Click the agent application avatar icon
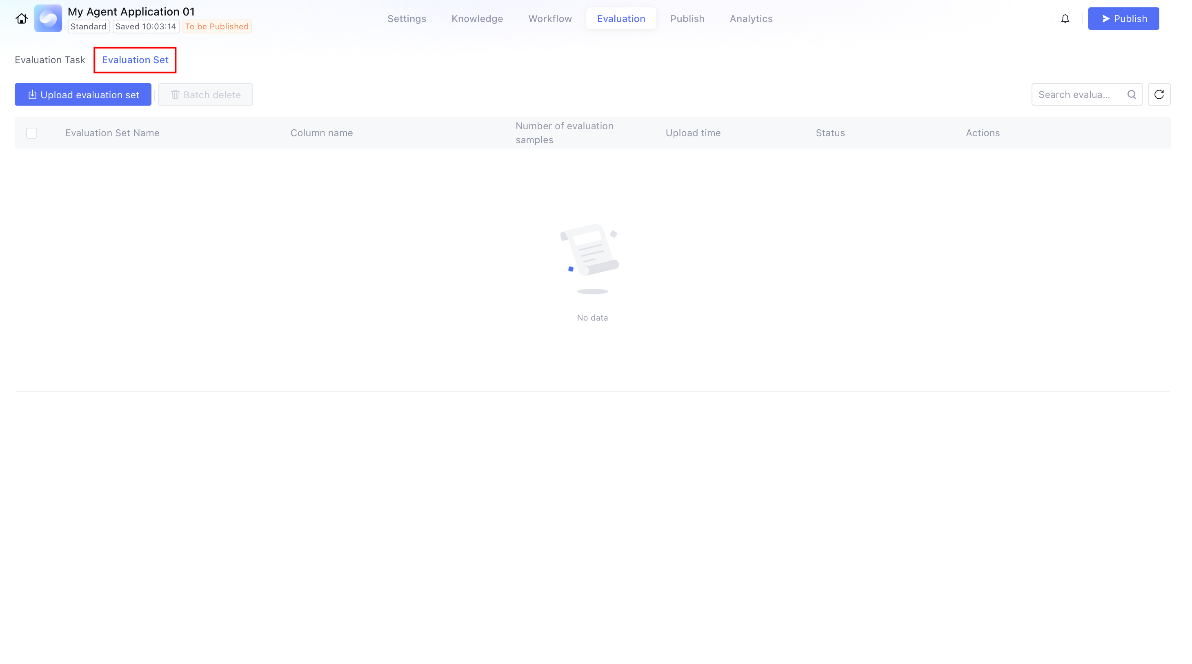The height and width of the screenshot is (664, 1192). click(48, 18)
